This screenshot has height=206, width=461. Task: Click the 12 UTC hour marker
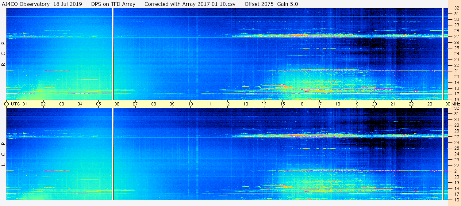[227, 104]
